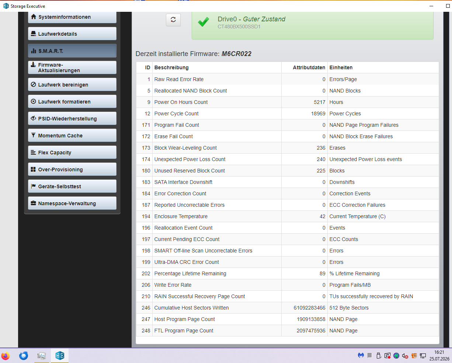The width and height of the screenshot is (452, 363).
Task: Open the monitor app in the taskbar
Action: point(42,356)
